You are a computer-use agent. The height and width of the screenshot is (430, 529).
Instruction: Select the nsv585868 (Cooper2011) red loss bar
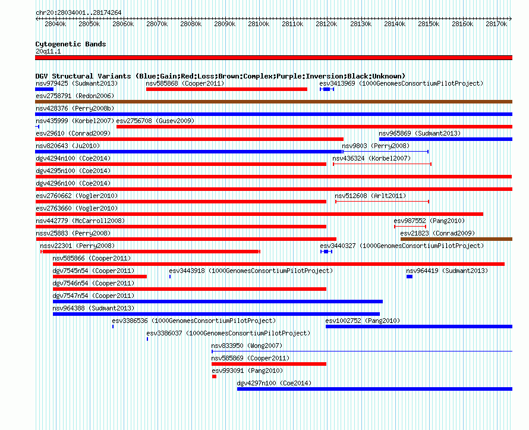click(226, 89)
